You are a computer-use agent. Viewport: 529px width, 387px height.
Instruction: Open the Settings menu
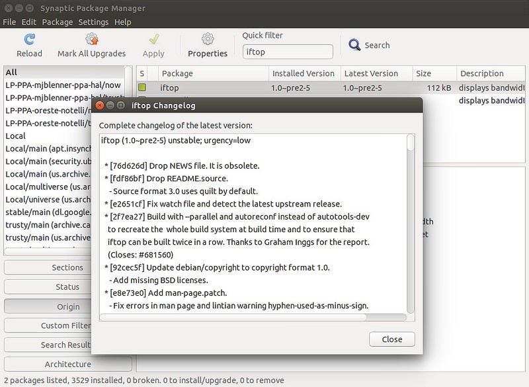[x=93, y=22]
